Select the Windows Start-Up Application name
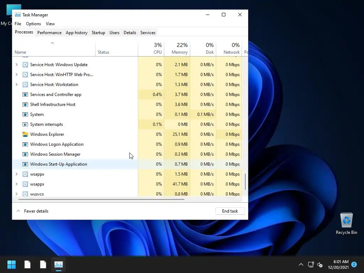The image size is (364, 273). tap(59, 164)
